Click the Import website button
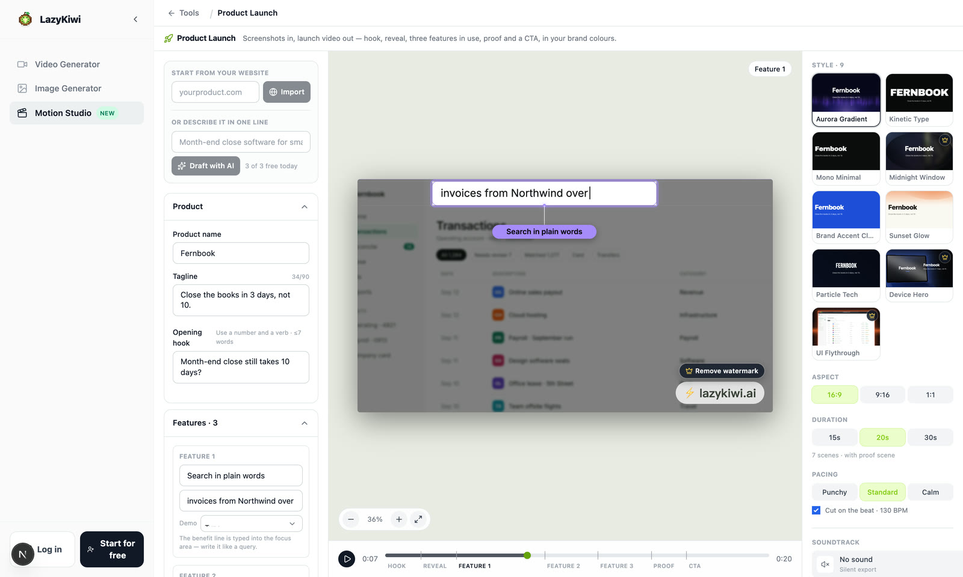The height and width of the screenshot is (577, 963). 286,92
